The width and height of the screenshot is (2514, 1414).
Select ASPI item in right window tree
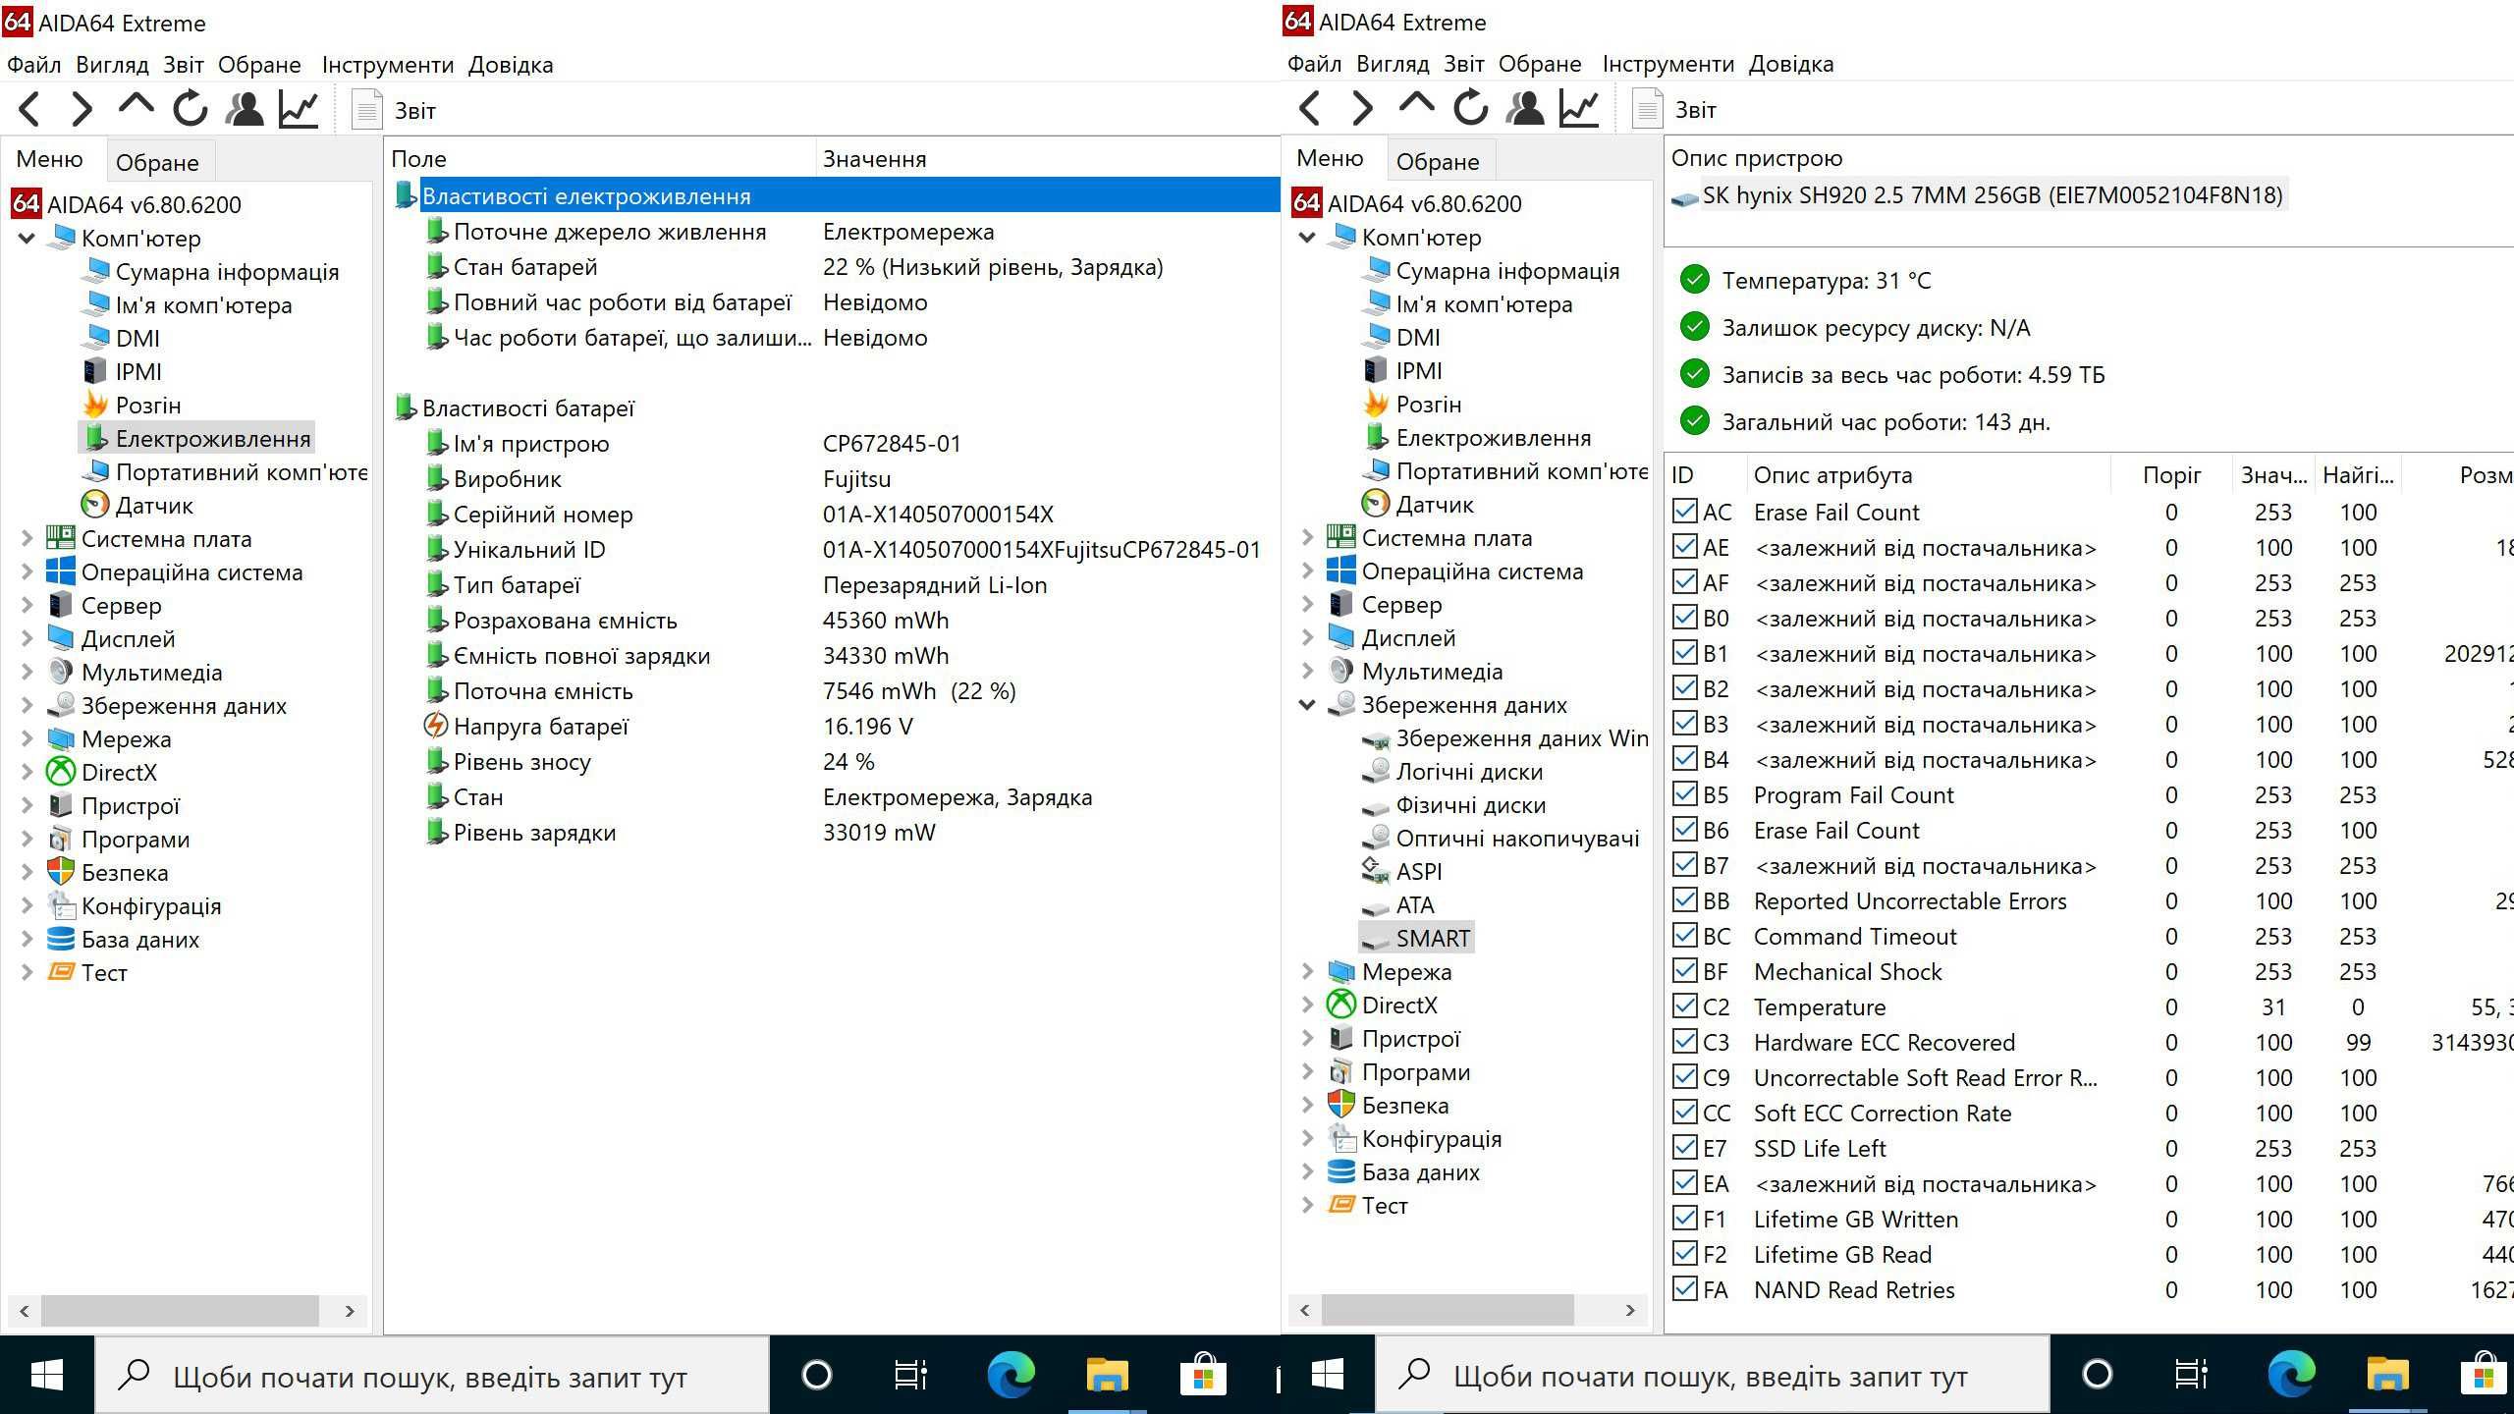[x=1402, y=871]
